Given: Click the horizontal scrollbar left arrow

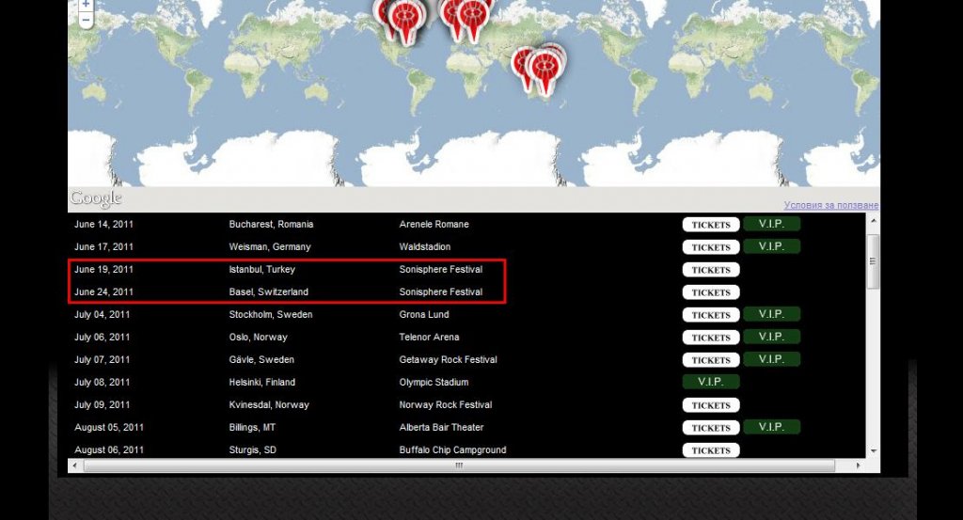Looking at the screenshot, I should [75, 466].
